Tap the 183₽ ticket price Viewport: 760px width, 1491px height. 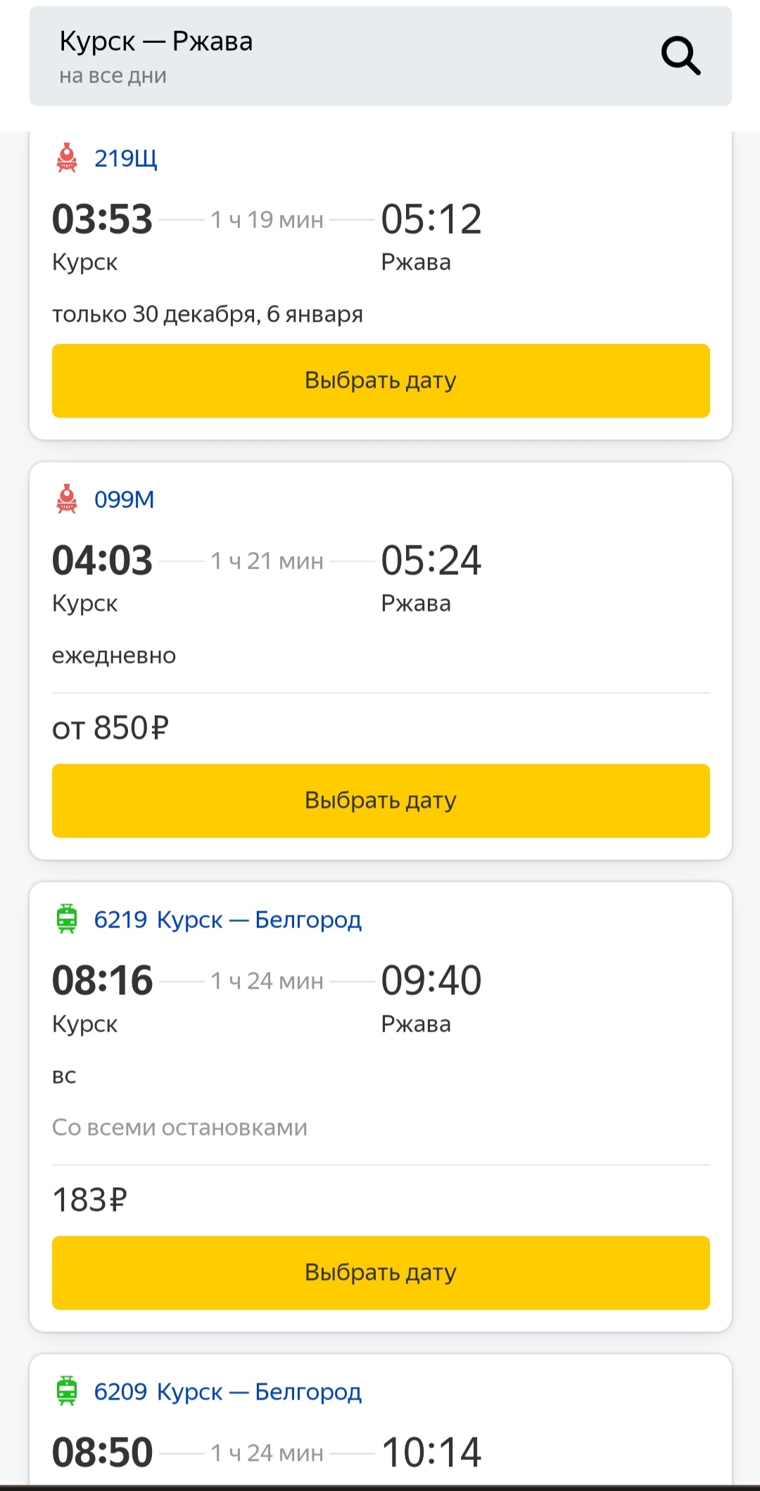90,1200
